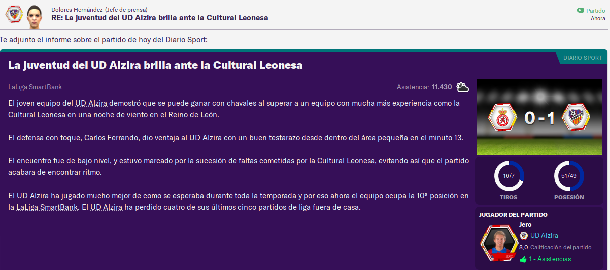Click the 0 - 1 match score
The width and height of the screenshot is (610, 270).
click(539, 118)
